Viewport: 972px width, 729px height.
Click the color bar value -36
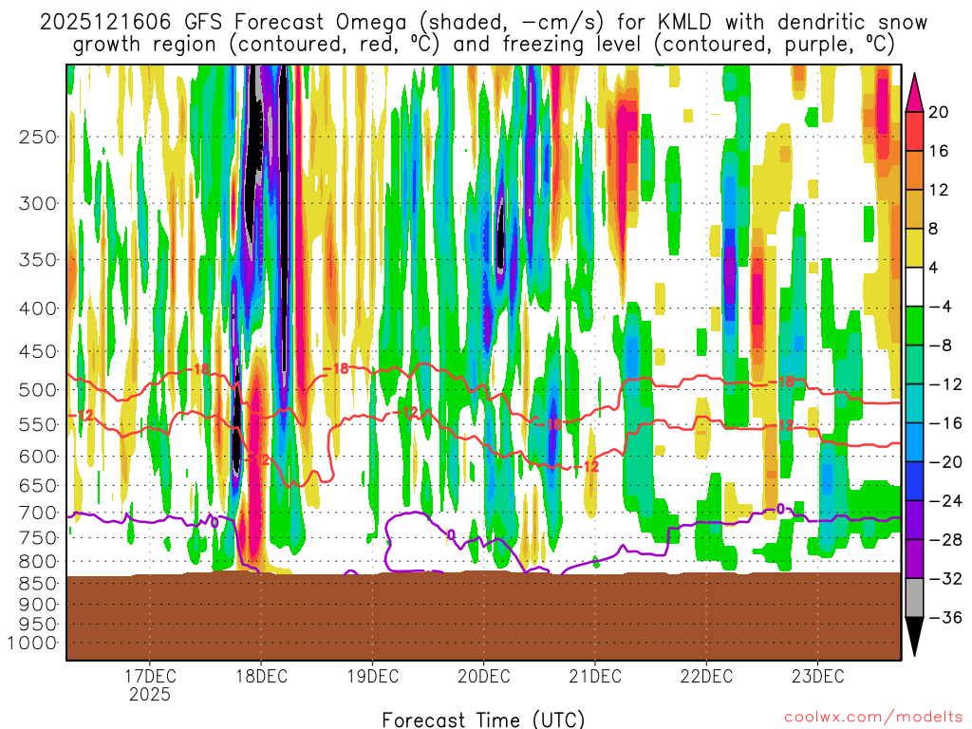click(946, 617)
